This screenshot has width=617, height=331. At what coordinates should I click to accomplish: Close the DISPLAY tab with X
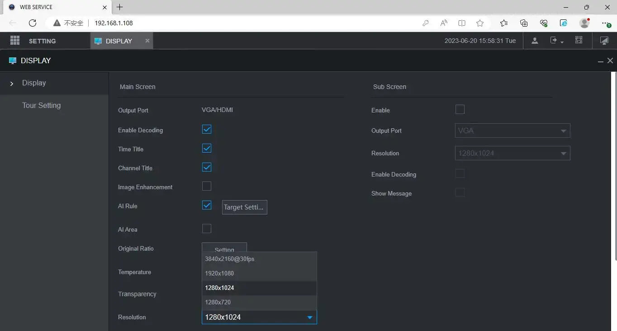(x=147, y=41)
